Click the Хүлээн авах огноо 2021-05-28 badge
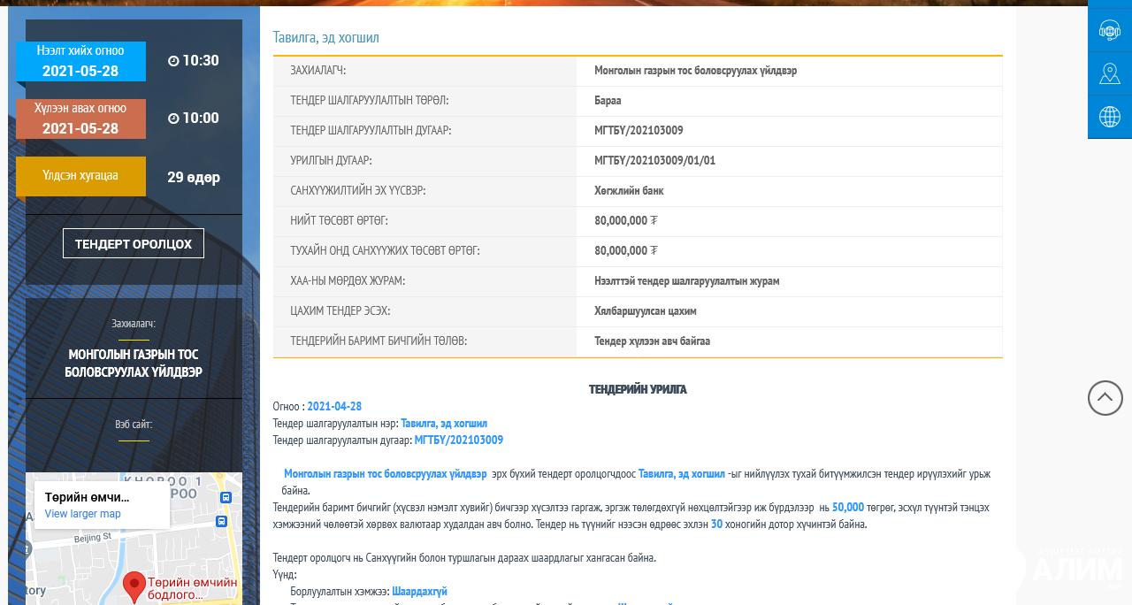Screen dimensions: 1132x605 [80, 119]
